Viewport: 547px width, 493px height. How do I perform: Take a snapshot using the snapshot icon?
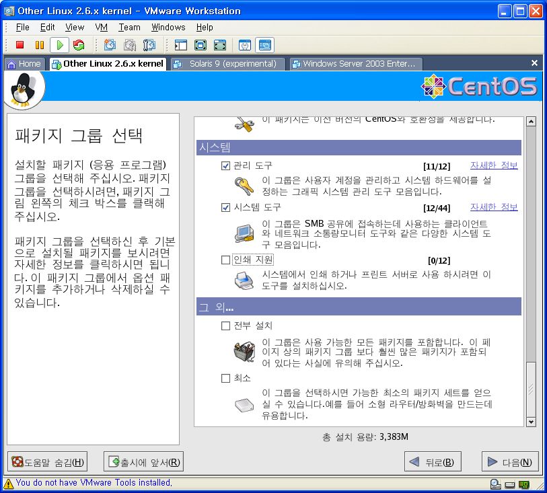[x=110, y=45]
